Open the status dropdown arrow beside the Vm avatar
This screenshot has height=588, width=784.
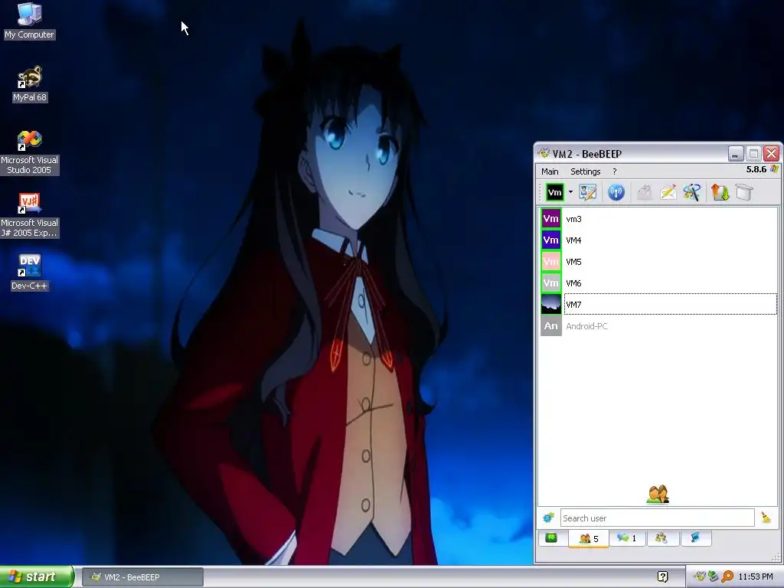click(x=570, y=192)
